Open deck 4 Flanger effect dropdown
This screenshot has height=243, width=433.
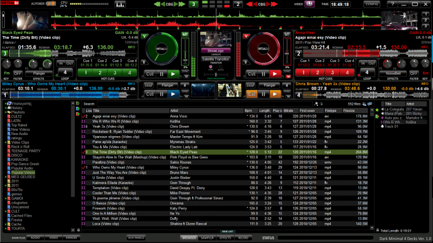(269, 85)
